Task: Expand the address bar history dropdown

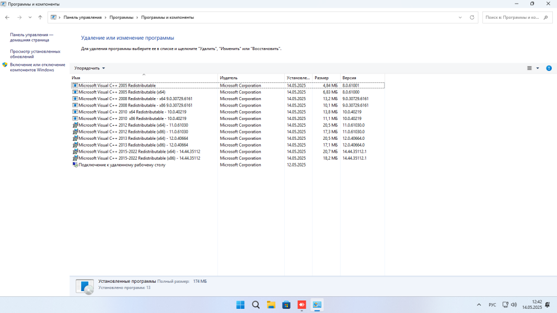Action: coord(460,17)
